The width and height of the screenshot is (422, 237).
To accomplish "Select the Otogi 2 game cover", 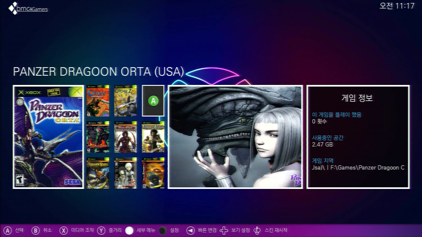I will point(125,101).
